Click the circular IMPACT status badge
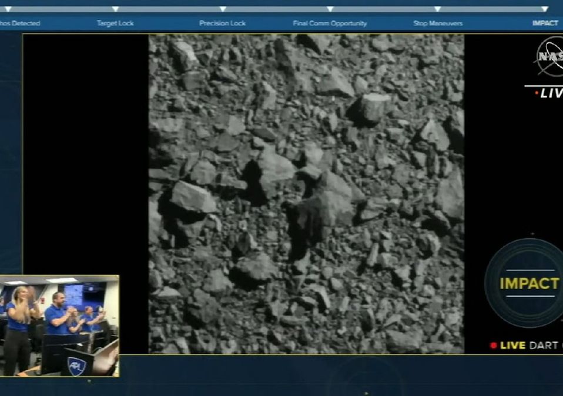 [x=524, y=283]
